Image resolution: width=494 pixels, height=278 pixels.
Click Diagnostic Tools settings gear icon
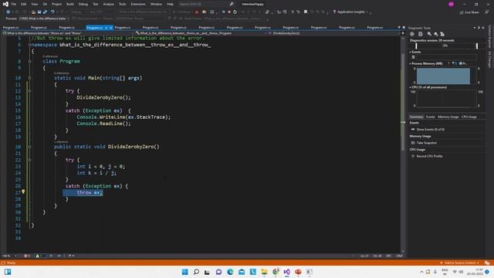coord(412,34)
